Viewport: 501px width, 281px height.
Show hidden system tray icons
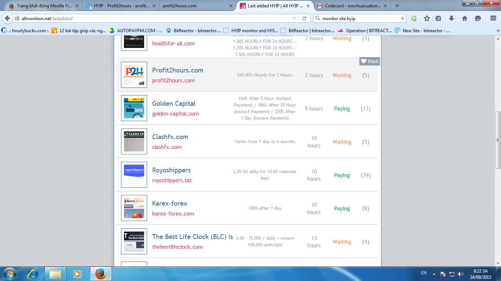(x=434, y=274)
